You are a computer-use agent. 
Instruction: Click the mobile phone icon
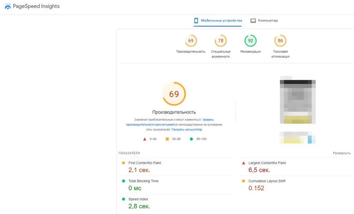[x=196, y=20]
